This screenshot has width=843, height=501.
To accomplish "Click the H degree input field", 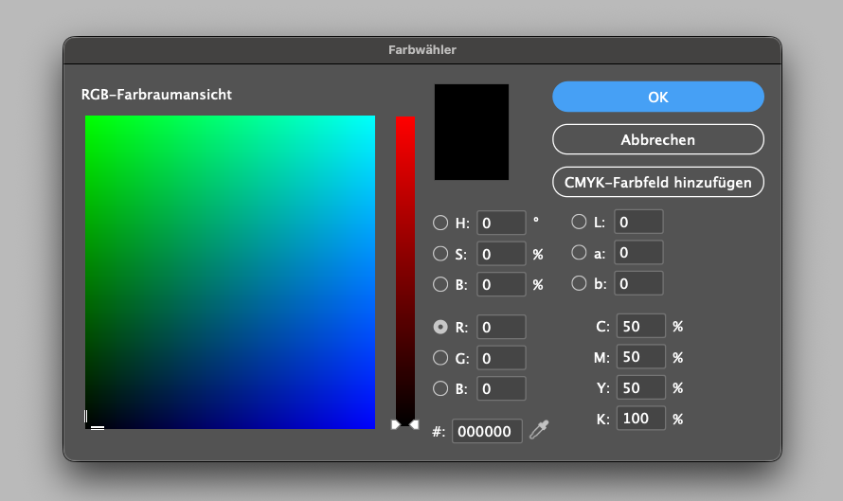I will click(x=501, y=223).
